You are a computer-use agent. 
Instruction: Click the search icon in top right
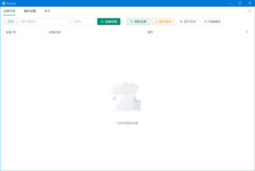coord(249,11)
